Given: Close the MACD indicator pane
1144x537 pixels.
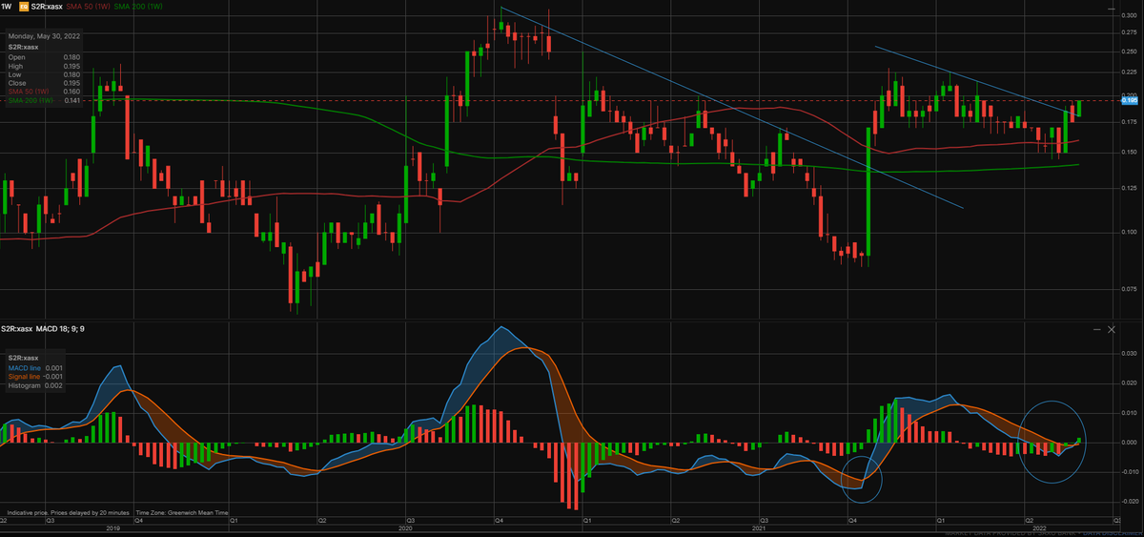Looking at the screenshot, I should 1111,329.
